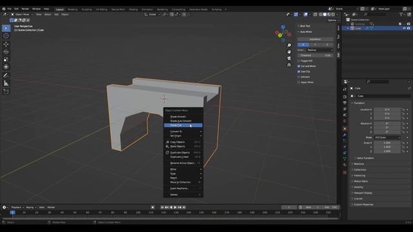Click the viewport pan hand icon
Image resolution: width=413 pixels, height=232 pixels.
pyautogui.click(x=289, y=52)
